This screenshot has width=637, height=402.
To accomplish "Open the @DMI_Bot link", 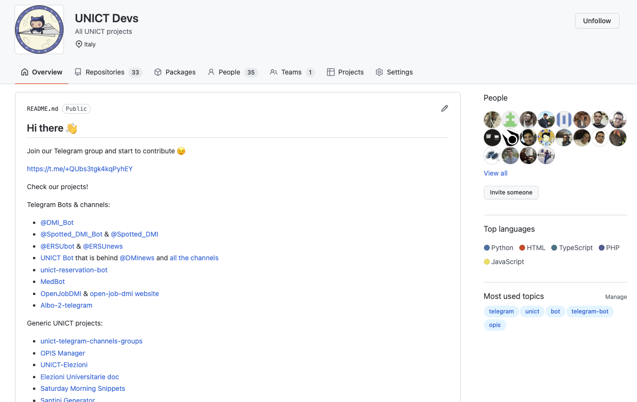I will (57, 223).
